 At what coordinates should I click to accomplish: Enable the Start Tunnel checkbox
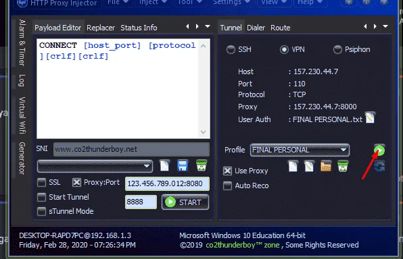(x=41, y=197)
